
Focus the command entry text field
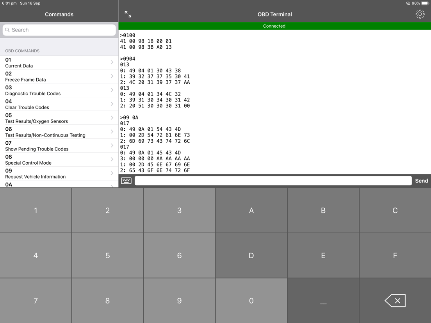(273, 181)
